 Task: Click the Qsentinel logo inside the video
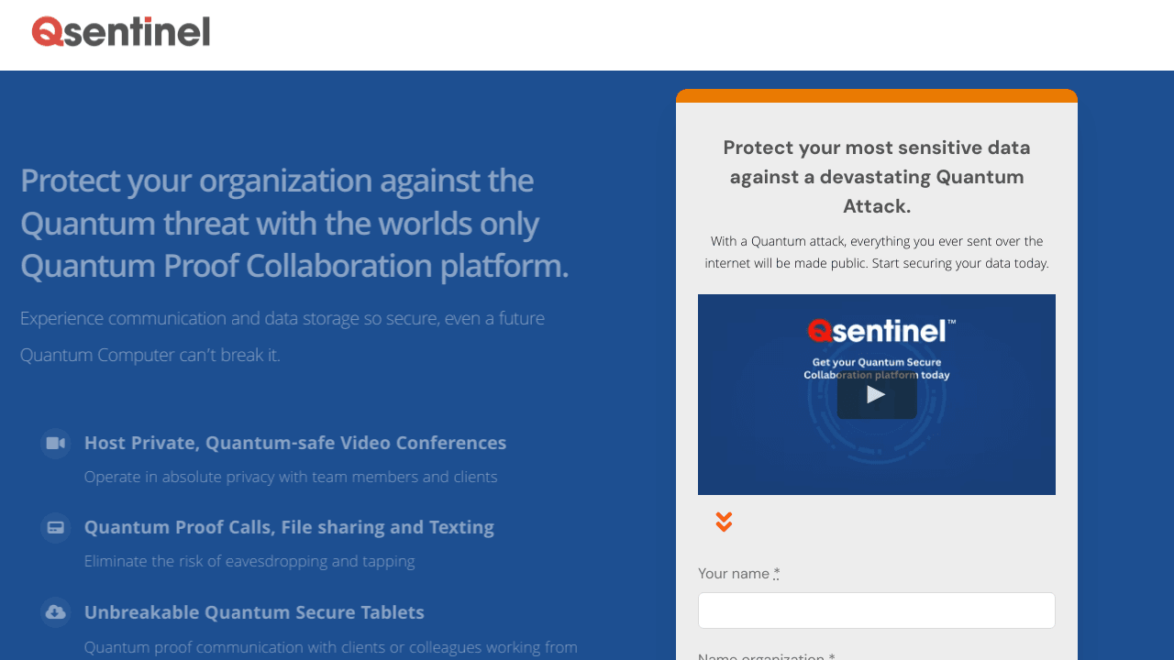point(880,331)
